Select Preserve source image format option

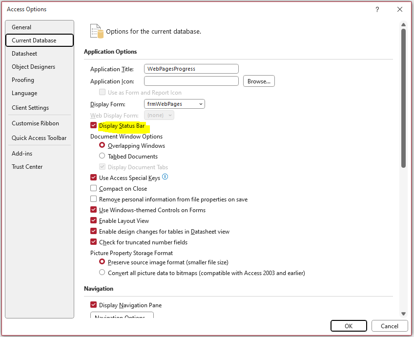(x=102, y=261)
